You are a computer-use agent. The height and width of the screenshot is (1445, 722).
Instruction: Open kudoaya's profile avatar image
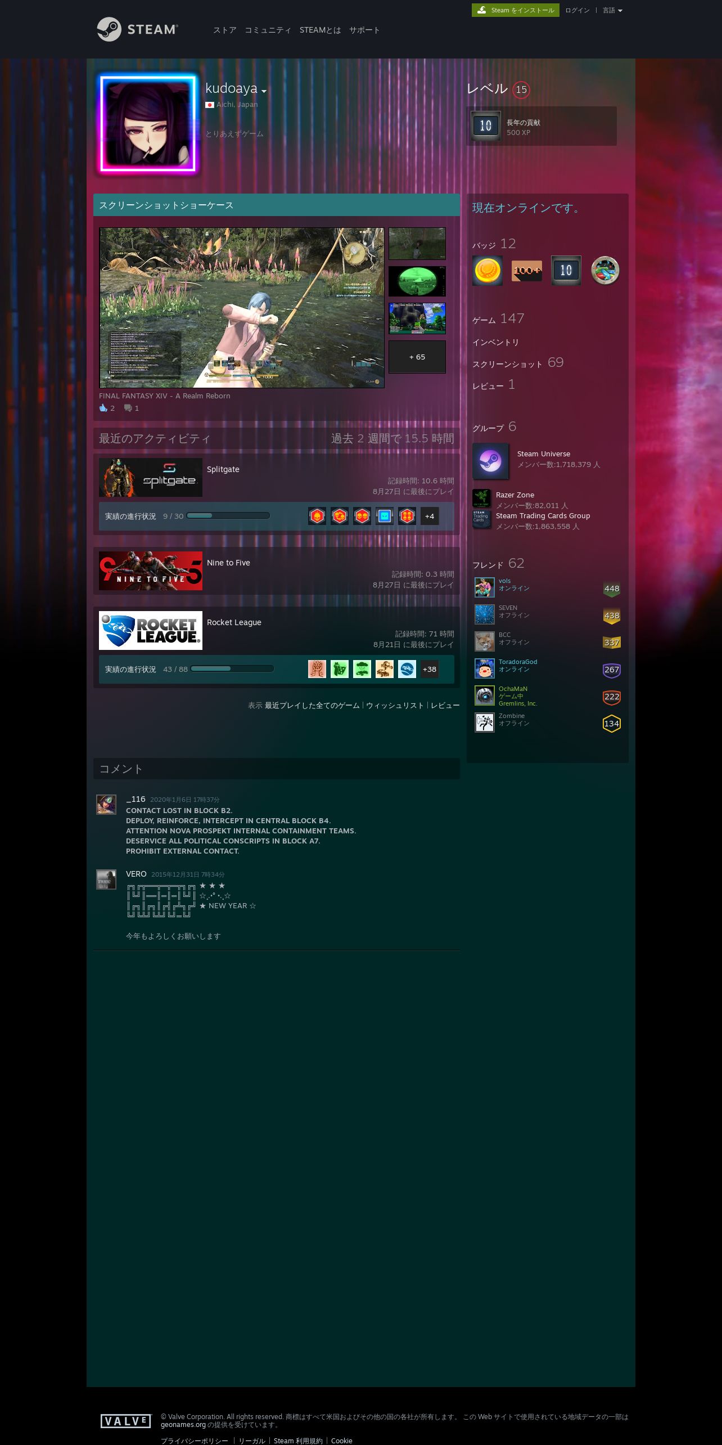click(148, 124)
